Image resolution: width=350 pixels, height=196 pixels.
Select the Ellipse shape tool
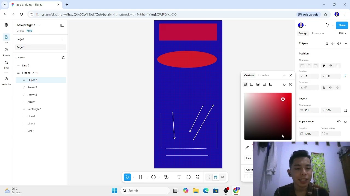(x=153, y=177)
